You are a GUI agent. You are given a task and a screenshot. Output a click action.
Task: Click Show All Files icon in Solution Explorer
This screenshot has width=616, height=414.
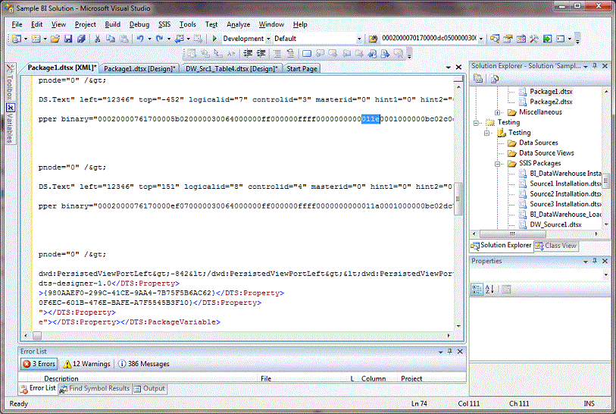(x=494, y=79)
